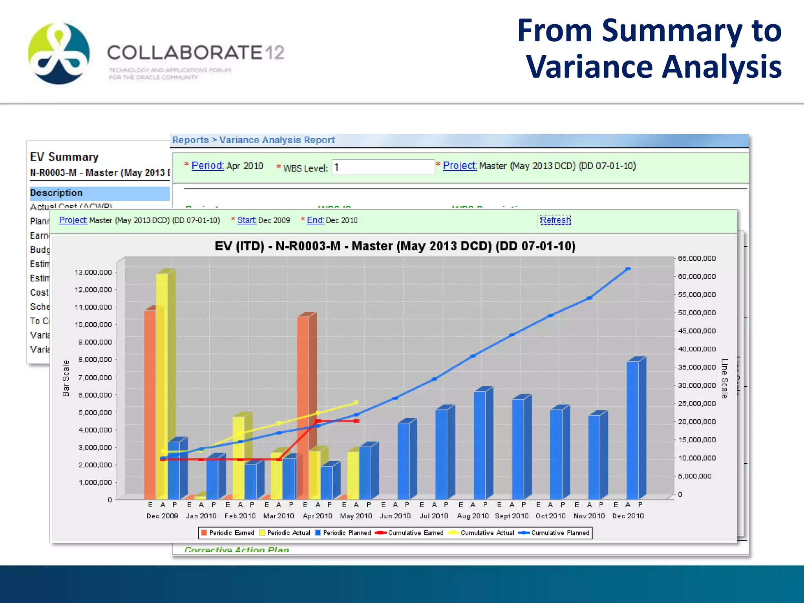This screenshot has height=603, width=804.
Task: Click Variance Analysis Report breadcrumb text
Action: pyautogui.click(x=277, y=140)
